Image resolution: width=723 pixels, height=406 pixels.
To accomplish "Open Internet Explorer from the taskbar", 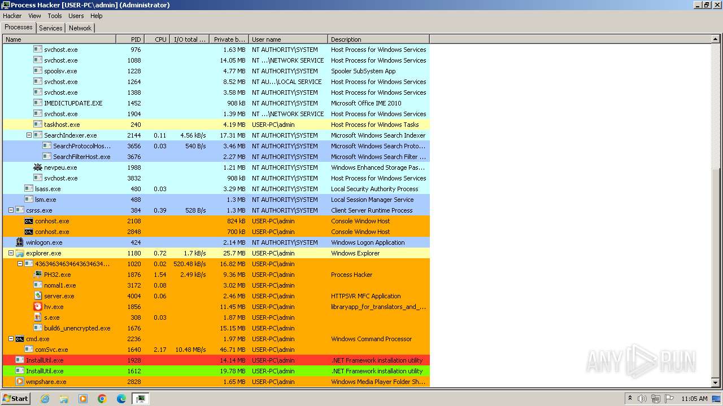I will tap(45, 399).
